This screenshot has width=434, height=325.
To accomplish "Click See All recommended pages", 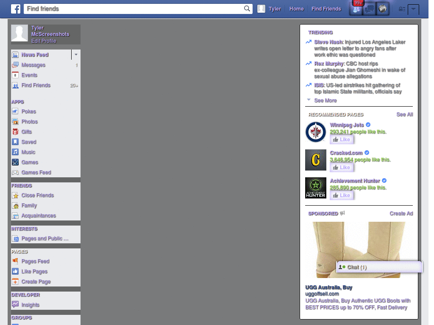I will 404,114.
